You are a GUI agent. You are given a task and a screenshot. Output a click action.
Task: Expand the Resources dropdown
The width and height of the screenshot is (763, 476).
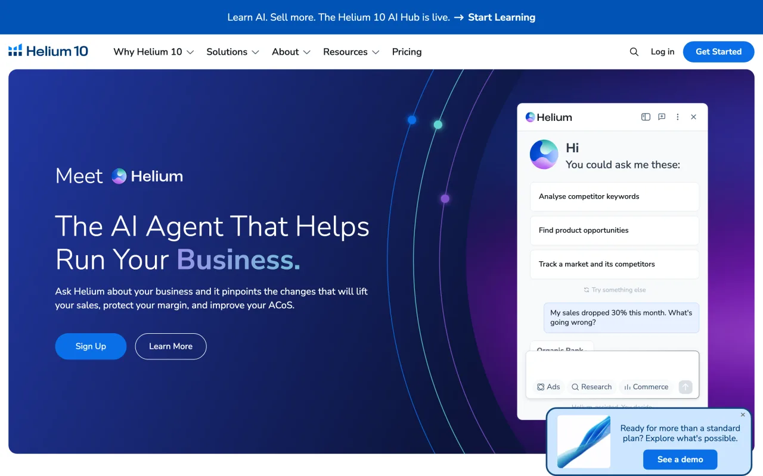click(x=351, y=52)
